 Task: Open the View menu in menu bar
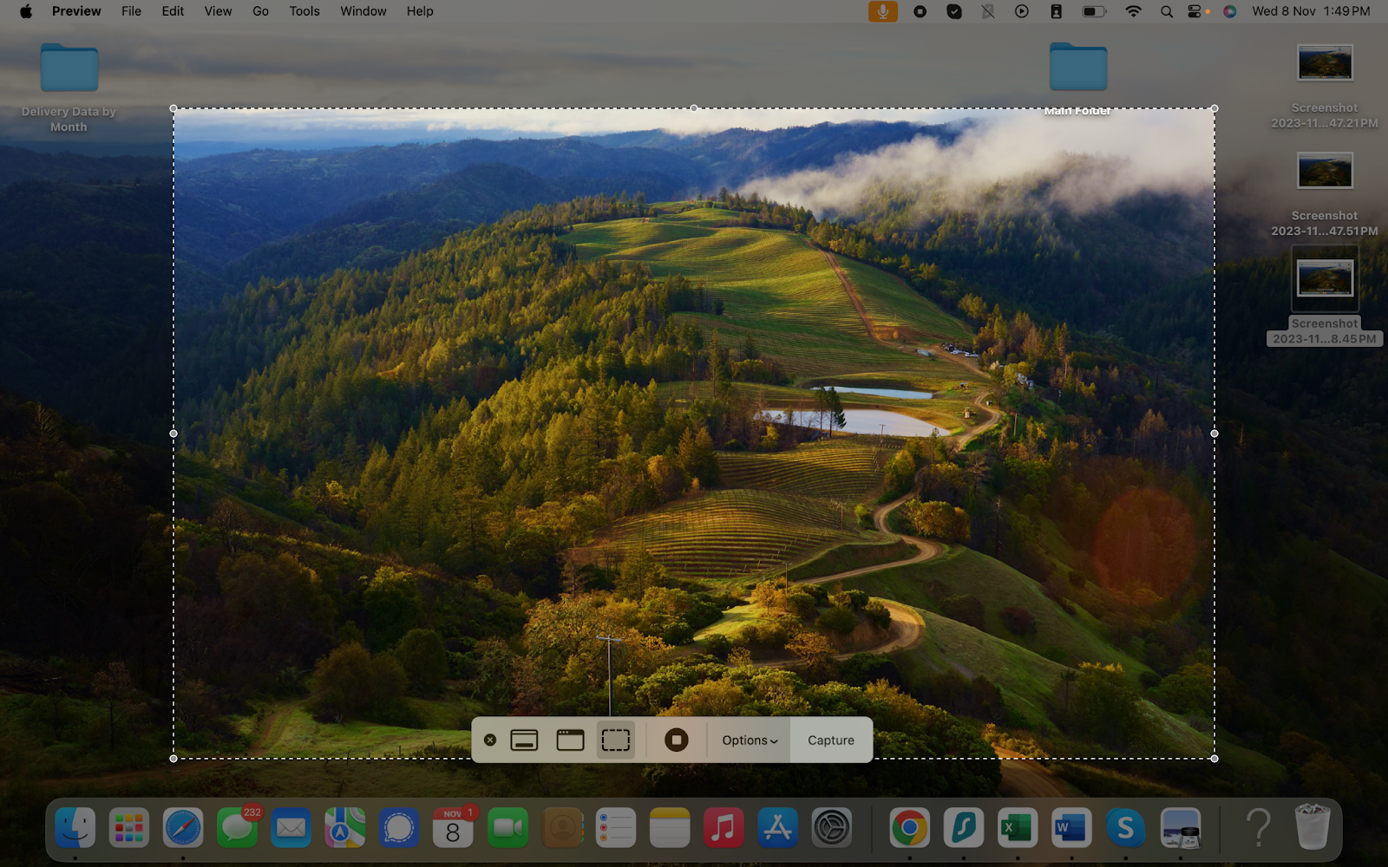218,11
